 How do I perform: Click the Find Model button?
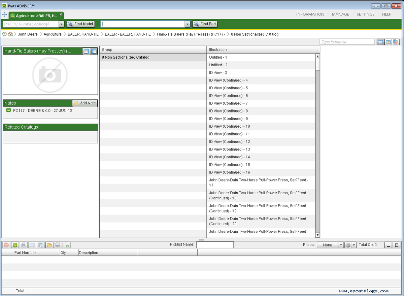click(x=81, y=24)
